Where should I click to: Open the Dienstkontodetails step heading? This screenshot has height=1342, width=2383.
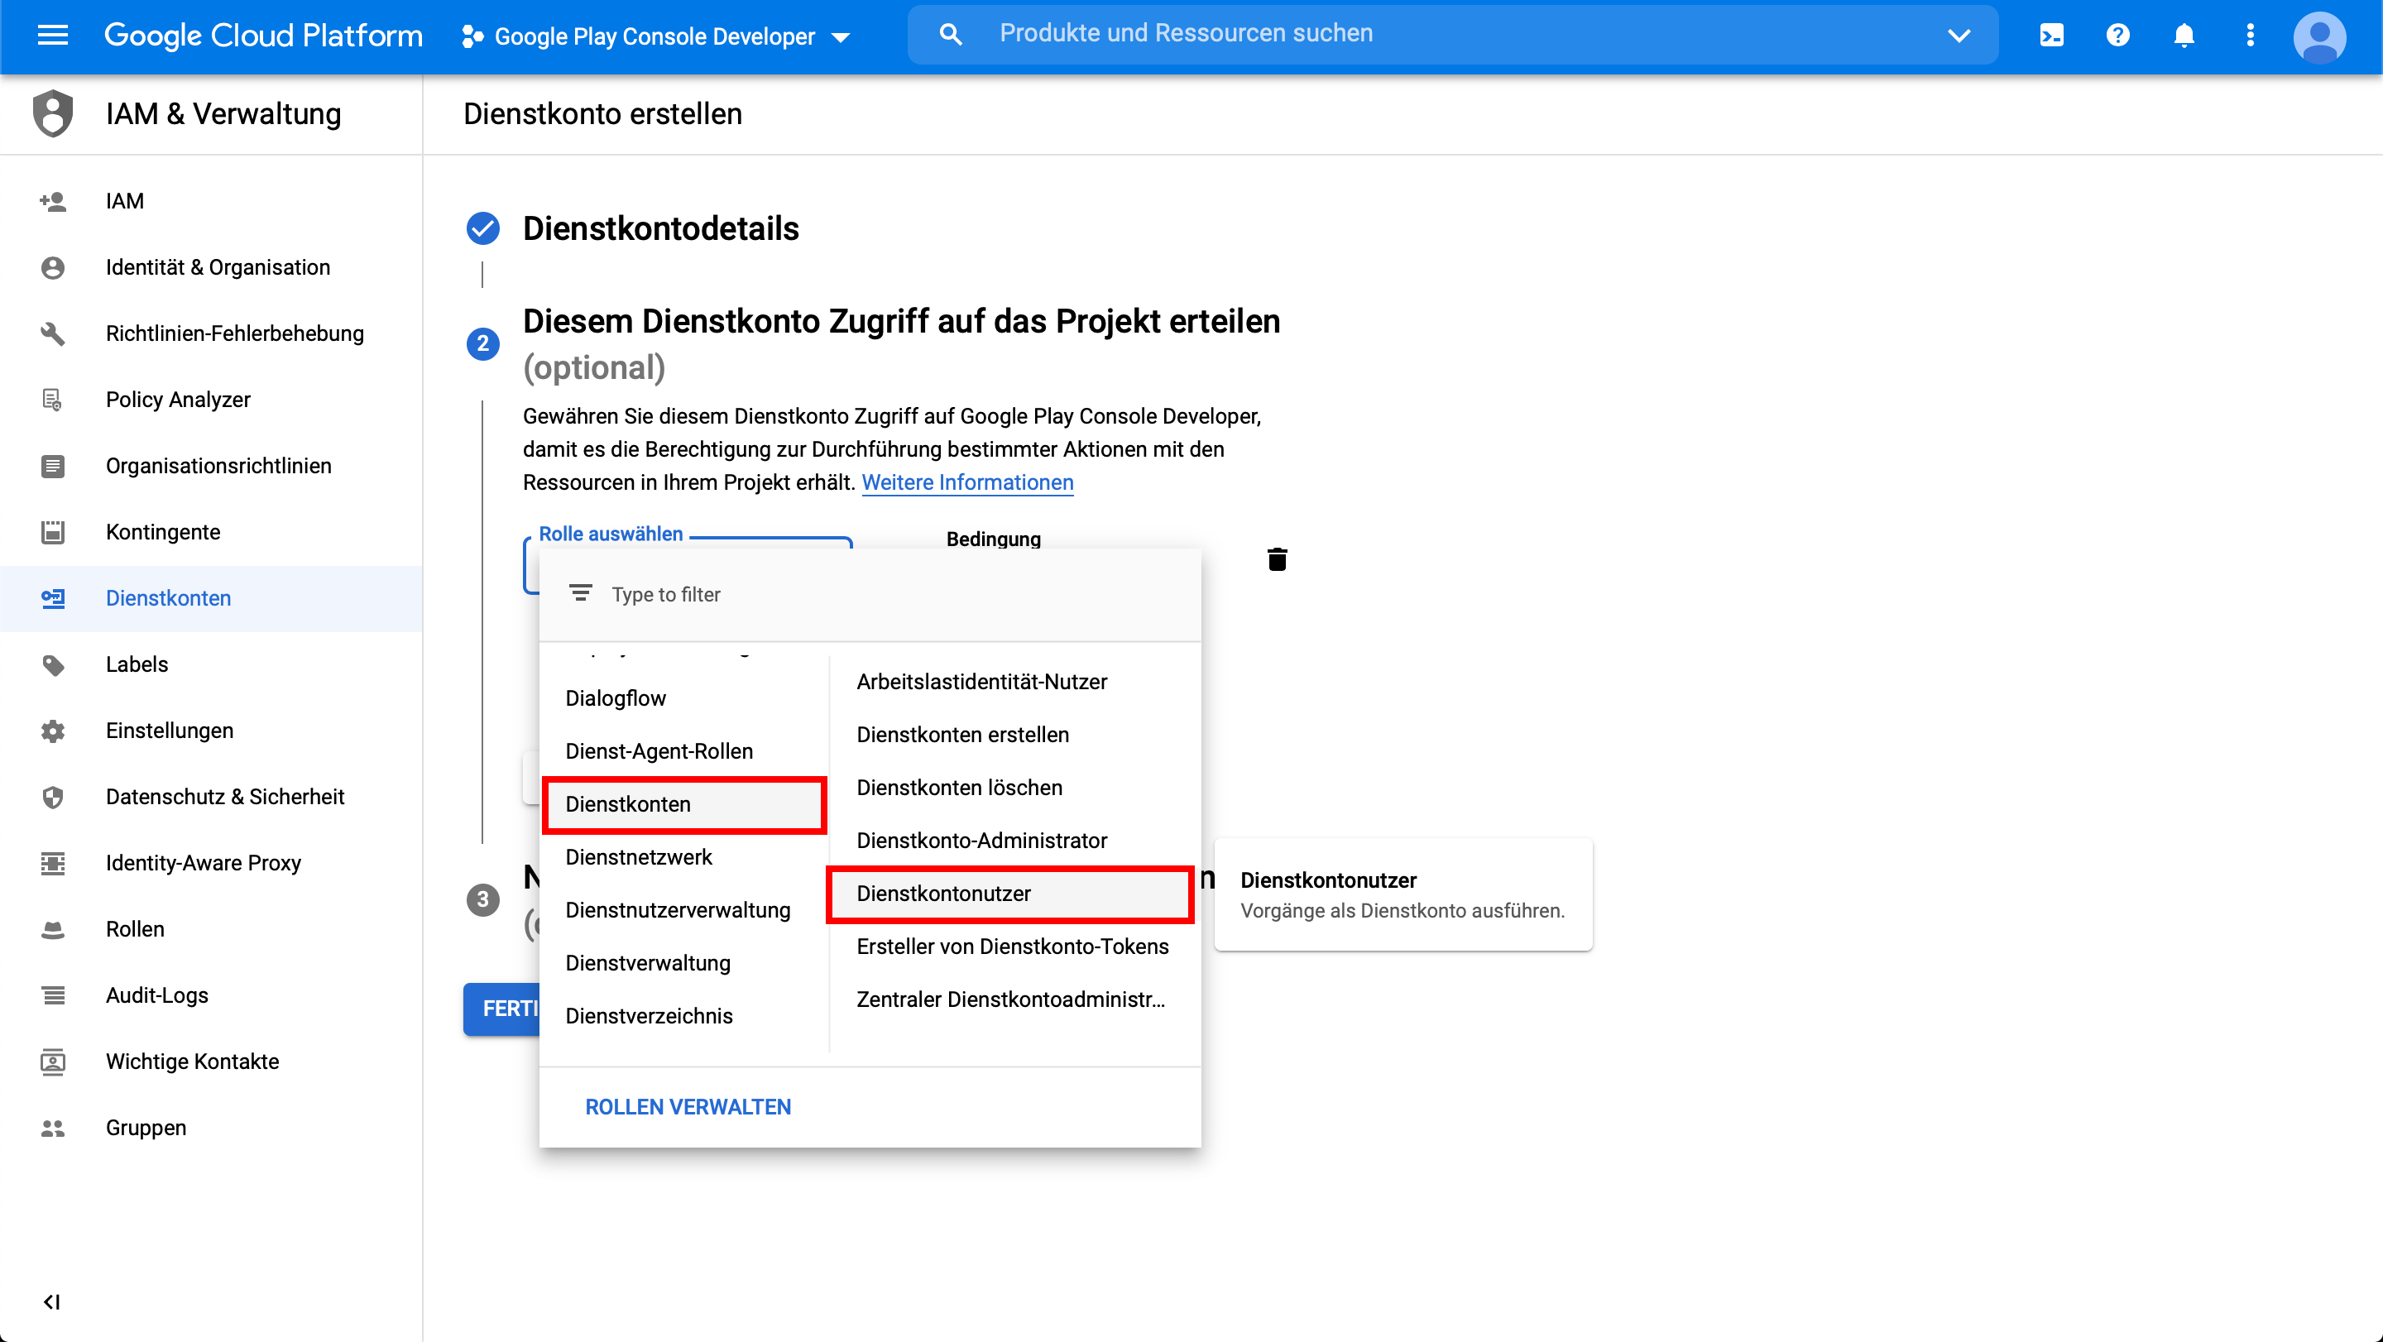pyautogui.click(x=660, y=228)
